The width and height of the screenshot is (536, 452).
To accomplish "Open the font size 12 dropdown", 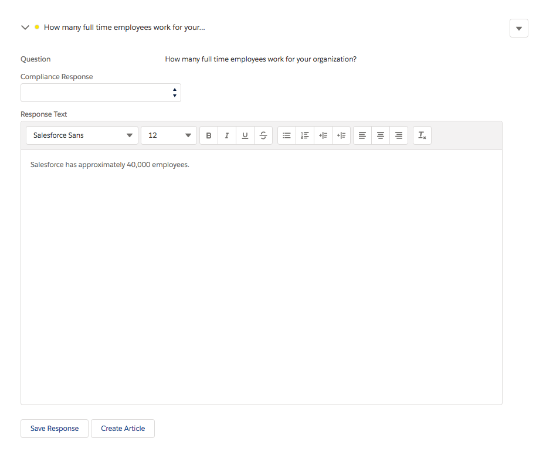I will (169, 135).
